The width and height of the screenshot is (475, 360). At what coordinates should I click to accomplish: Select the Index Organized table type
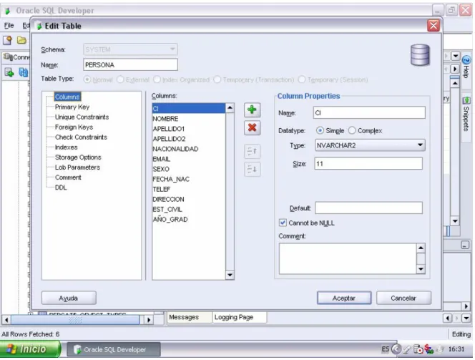[157, 79]
